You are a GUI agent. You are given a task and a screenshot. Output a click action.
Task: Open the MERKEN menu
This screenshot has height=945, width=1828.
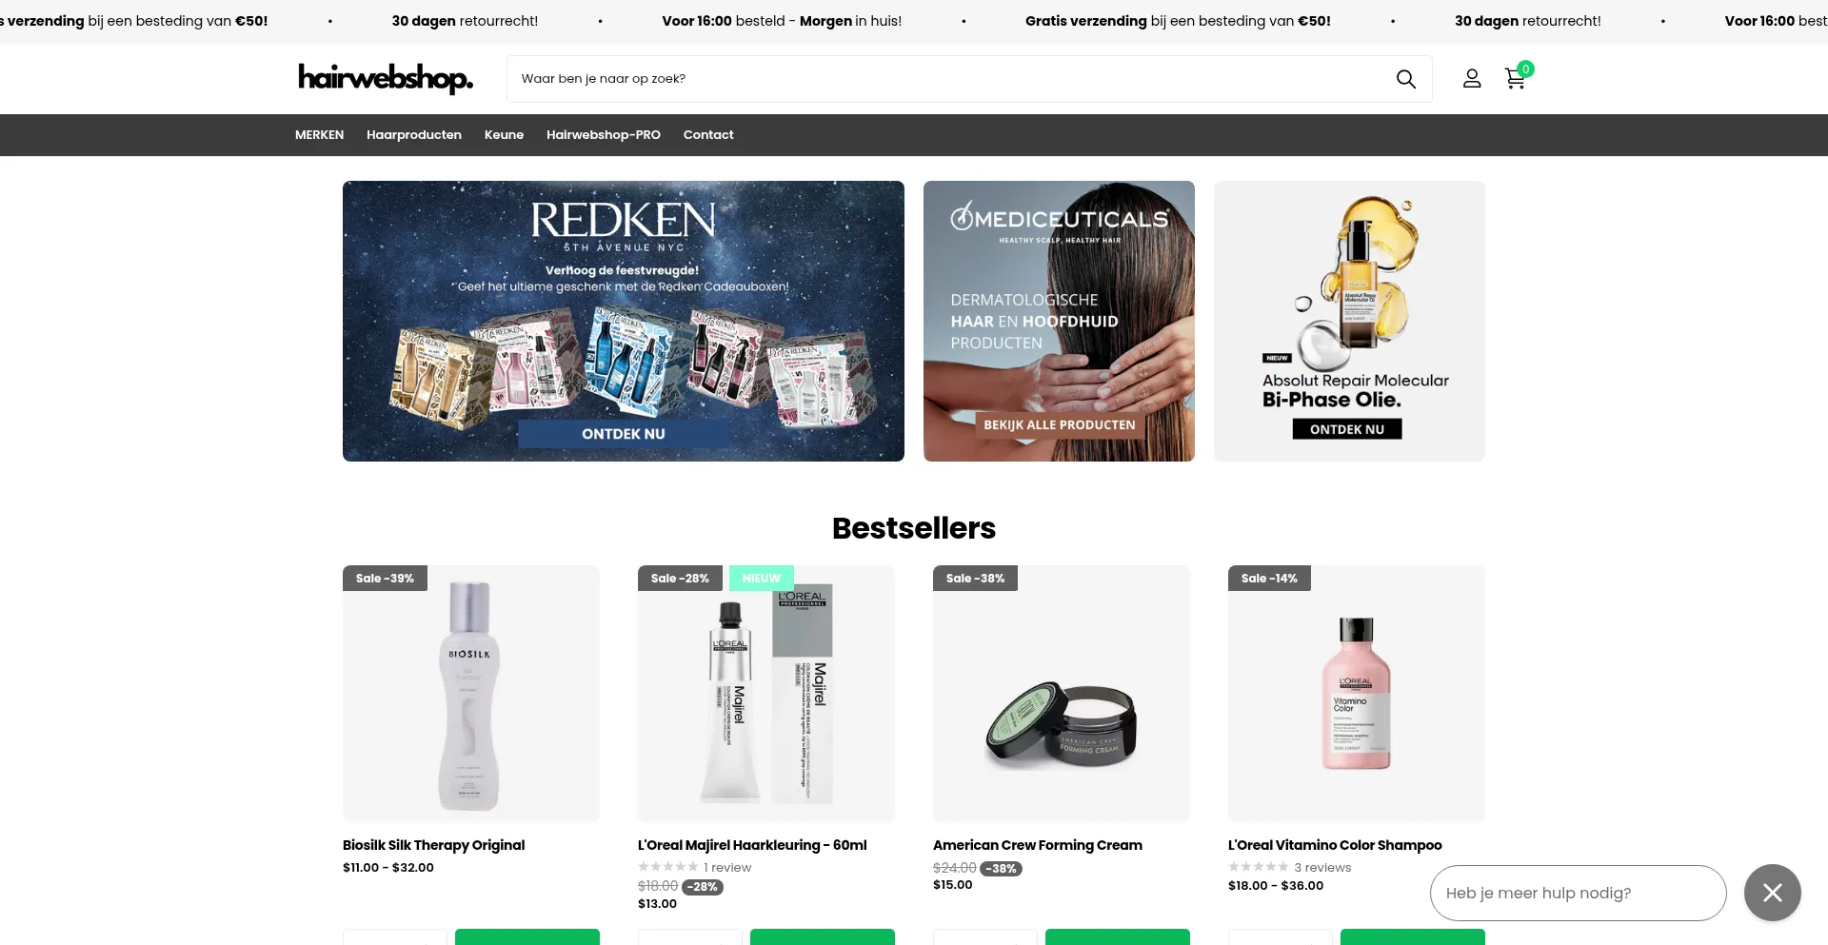click(x=319, y=135)
